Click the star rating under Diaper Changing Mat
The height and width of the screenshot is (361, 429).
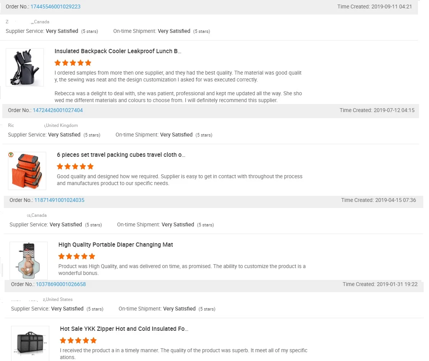[x=77, y=257]
